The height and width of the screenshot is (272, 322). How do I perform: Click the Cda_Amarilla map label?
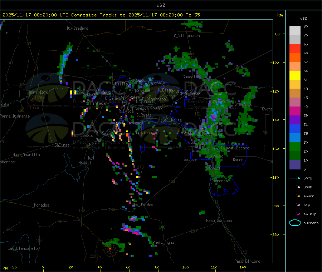click(27, 155)
